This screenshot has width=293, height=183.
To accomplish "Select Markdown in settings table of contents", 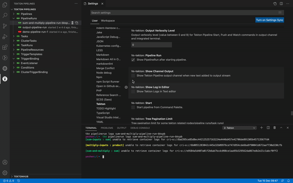I will click(103, 55).
